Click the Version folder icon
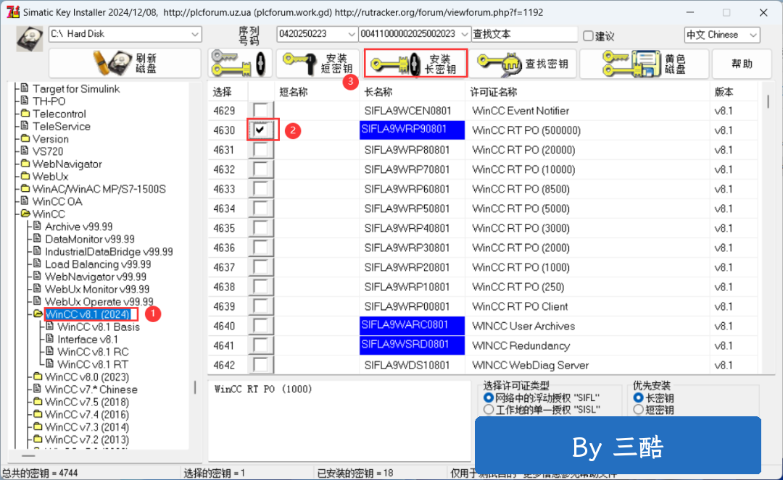This screenshot has height=480, width=783. [25, 138]
